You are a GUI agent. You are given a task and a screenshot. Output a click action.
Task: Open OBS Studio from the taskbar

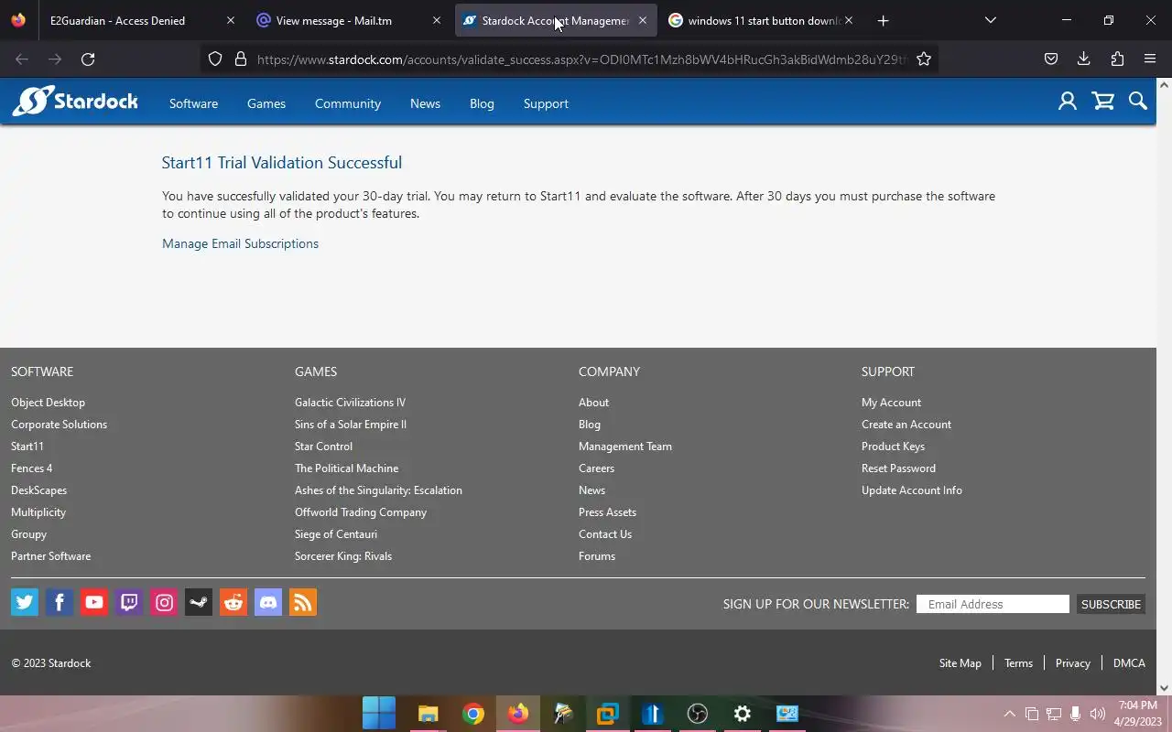click(698, 713)
